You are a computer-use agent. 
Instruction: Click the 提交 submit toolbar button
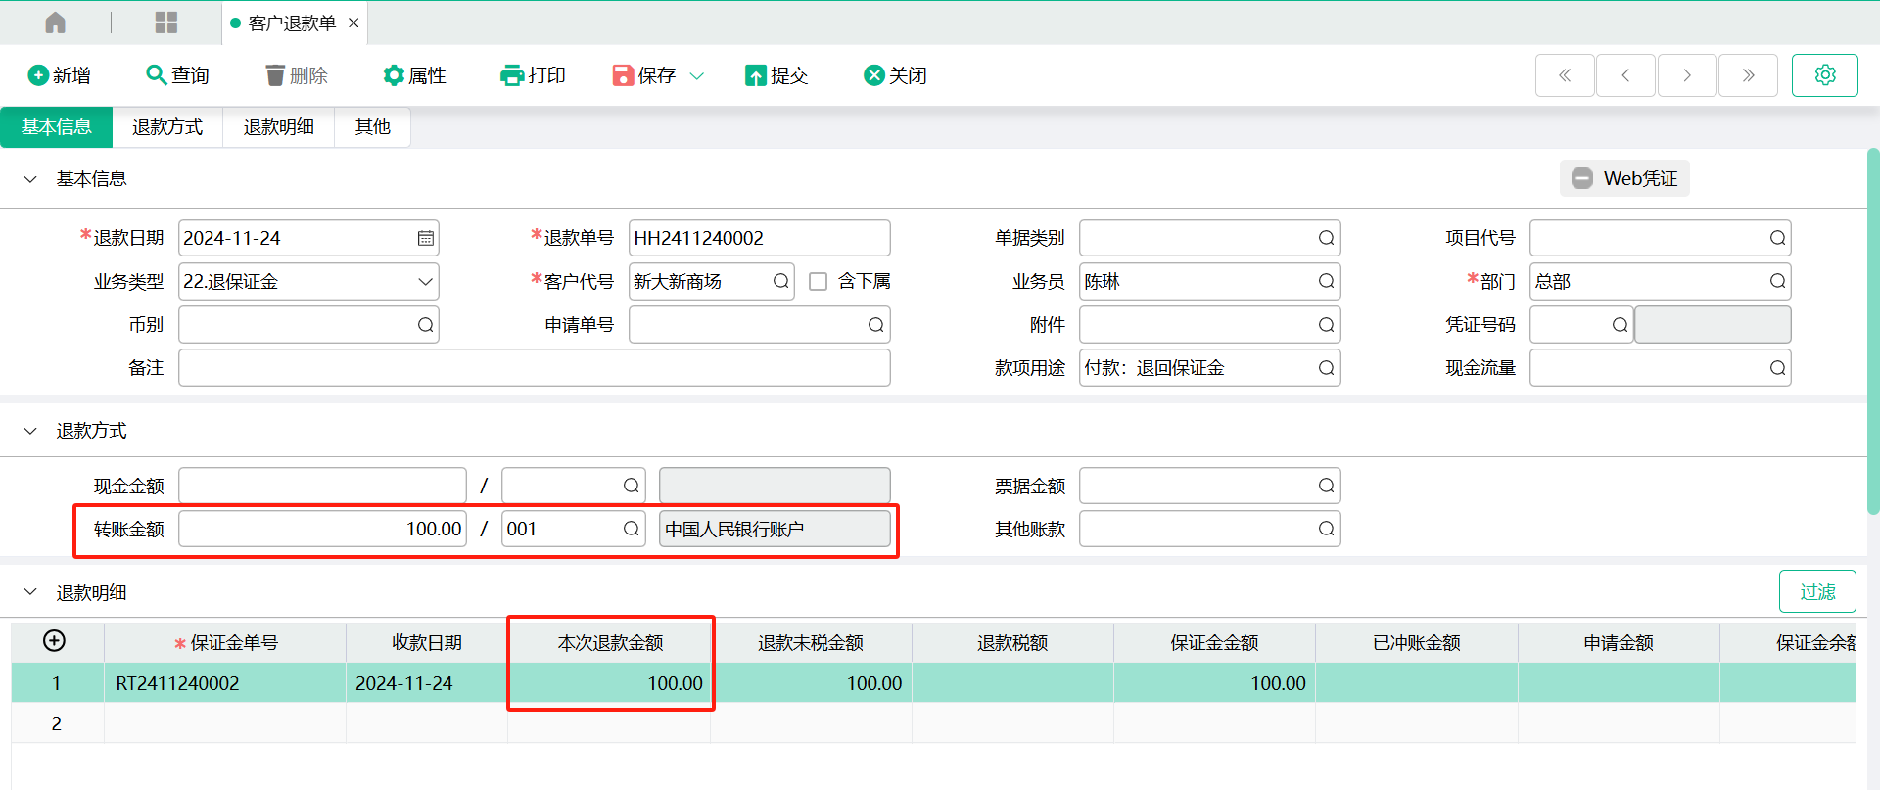[x=776, y=75]
